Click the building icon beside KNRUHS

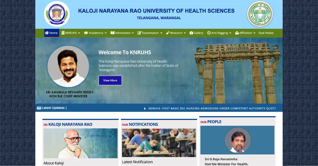pos(63,33)
